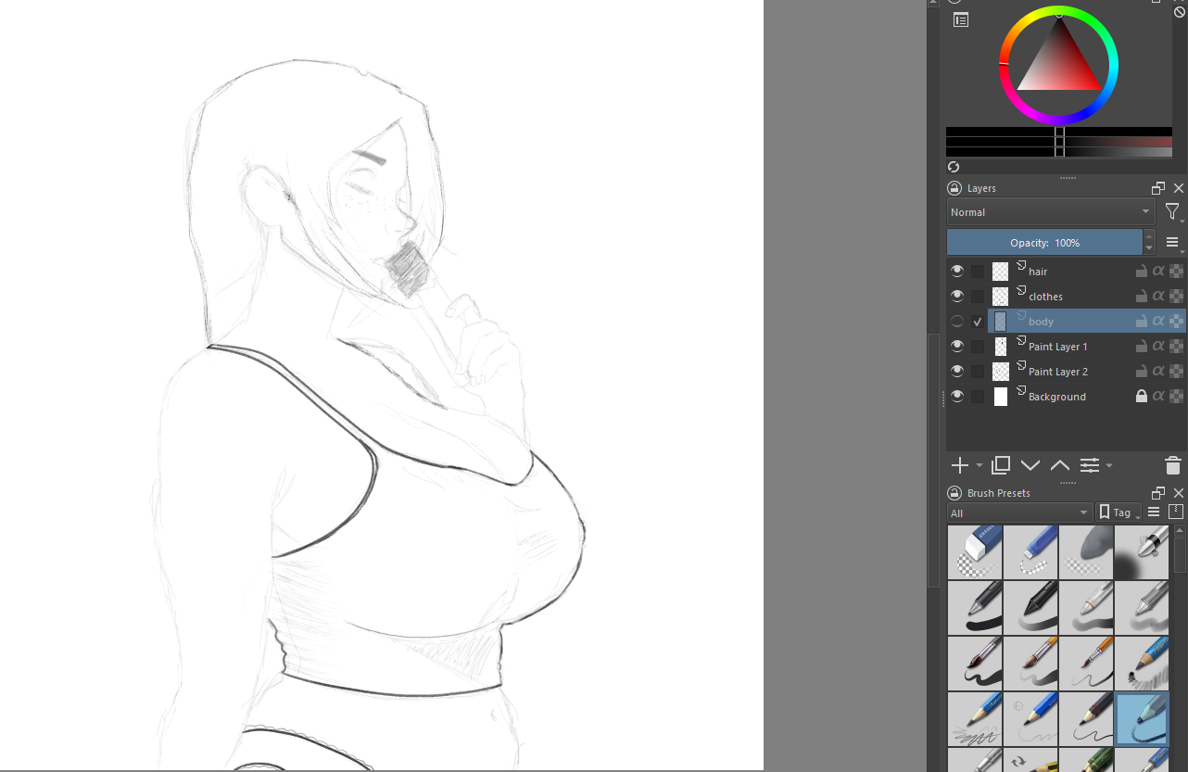The height and width of the screenshot is (772, 1188).
Task: Select the orange-handled paintbrush preset
Action: click(x=1086, y=664)
